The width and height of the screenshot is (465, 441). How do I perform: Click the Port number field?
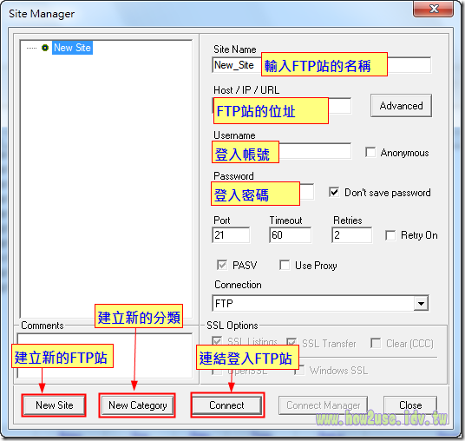(231, 235)
